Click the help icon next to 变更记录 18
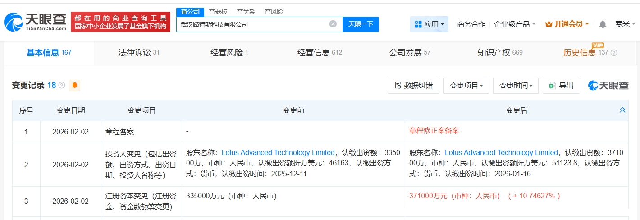This screenshot has height=220, width=640. 62,85
